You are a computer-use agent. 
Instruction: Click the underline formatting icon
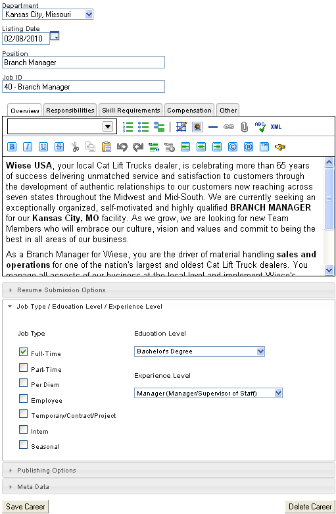(x=43, y=147)
